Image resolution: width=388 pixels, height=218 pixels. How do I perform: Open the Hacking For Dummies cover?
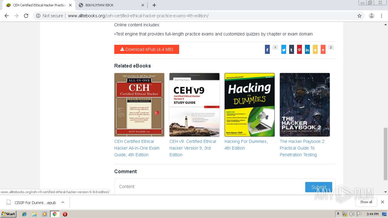tap(249, 105)
